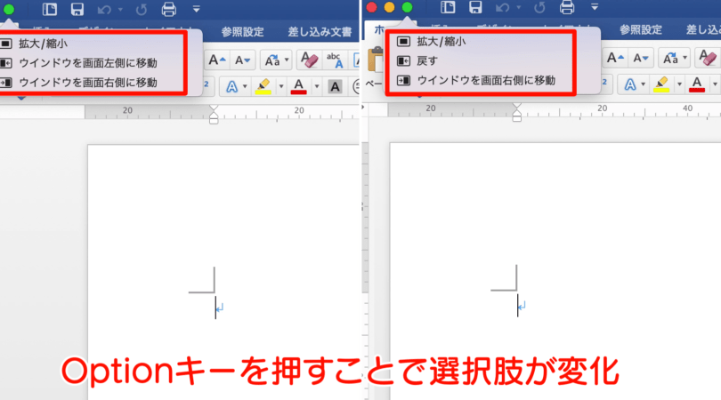This screenshot has width=721, height=400.
Task: Click red close button in right window
Action: 371,7
